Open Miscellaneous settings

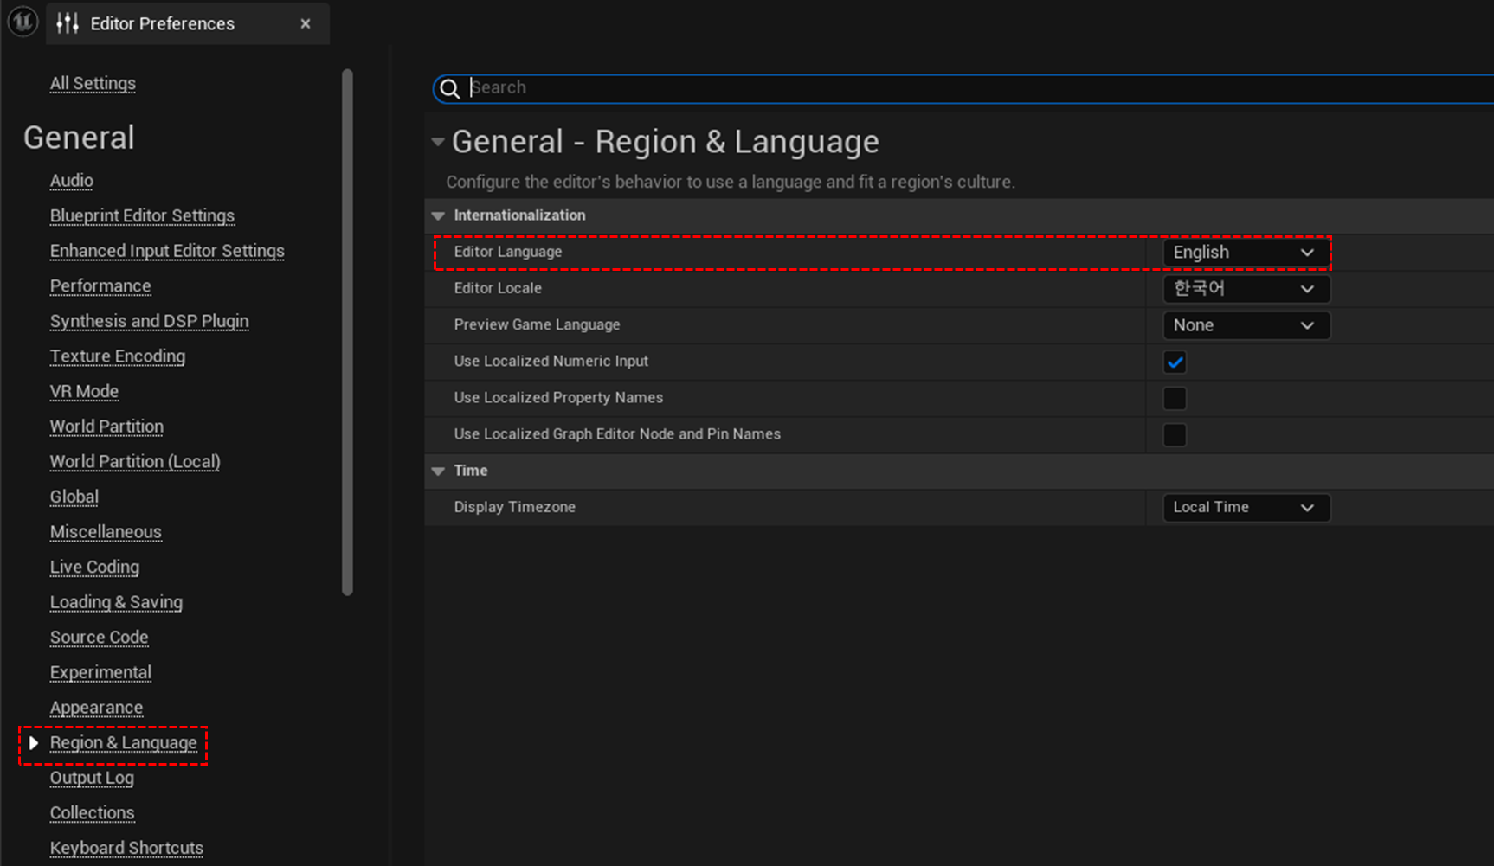106,532
